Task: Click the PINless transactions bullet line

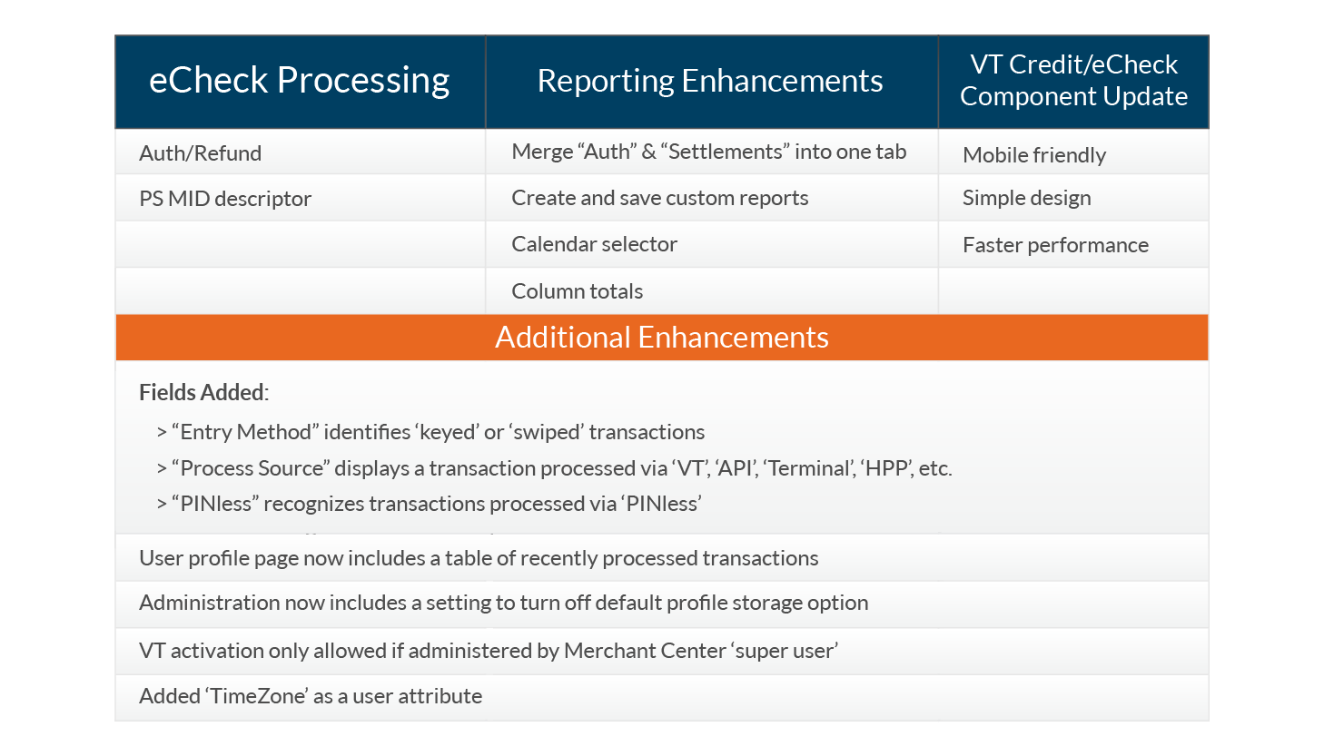Action: click(x=430, y=504)
